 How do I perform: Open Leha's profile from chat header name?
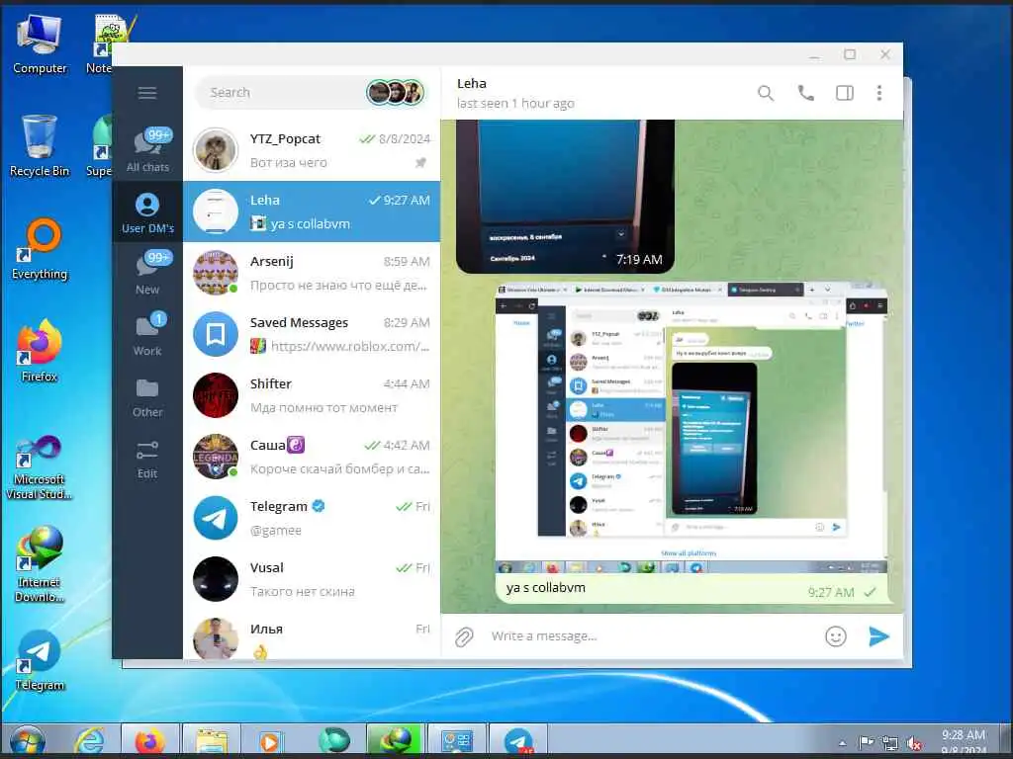[x=472, y=83]
